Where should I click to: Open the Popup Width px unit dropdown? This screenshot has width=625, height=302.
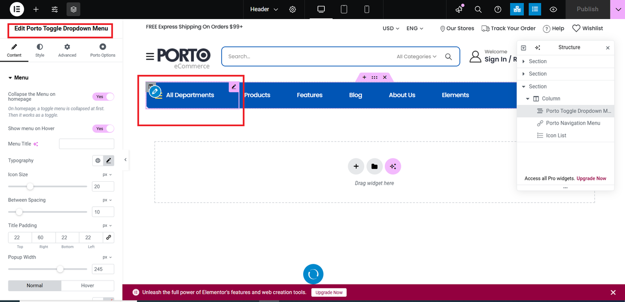[107, 257]
